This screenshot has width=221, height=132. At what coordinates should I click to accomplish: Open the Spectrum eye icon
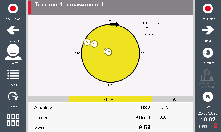click(x=208, y=52)
